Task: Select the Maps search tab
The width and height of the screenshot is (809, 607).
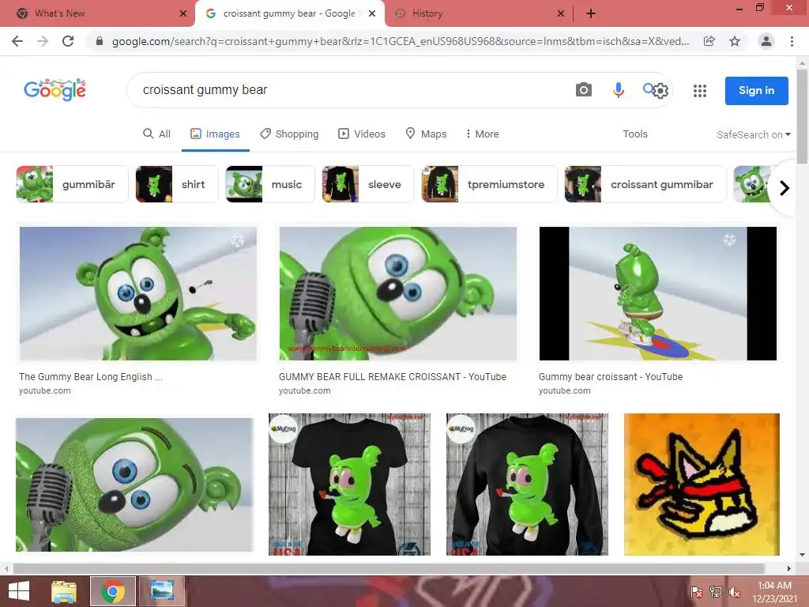Action: 426,134
